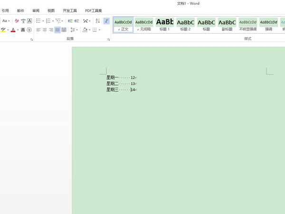Open the borders dropdown arrow
Screen dimensions: 285x214
(99, 30)
